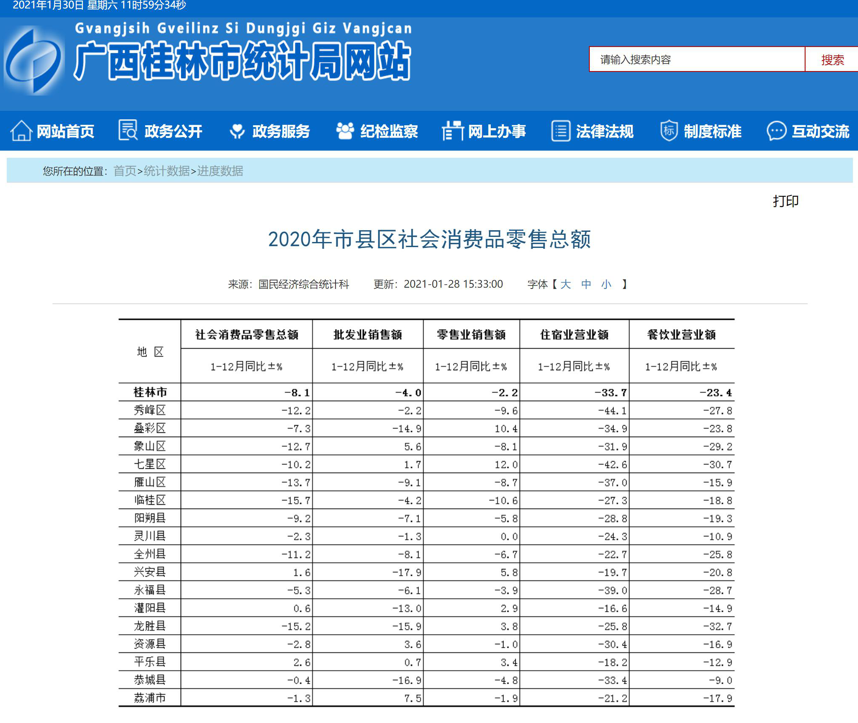
Task: Select the 叠彩区 row label
Action: [150, 428]
